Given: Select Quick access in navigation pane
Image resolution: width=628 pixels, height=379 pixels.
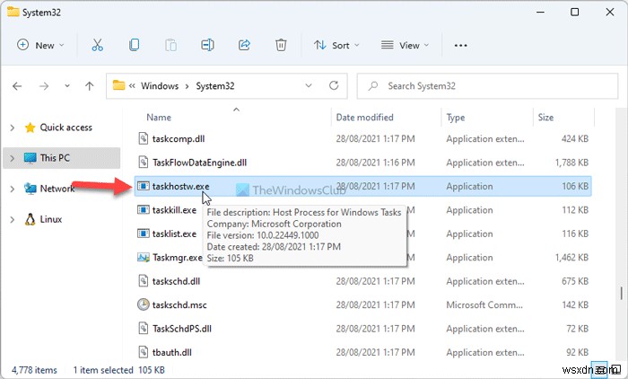Looking at the screenshot, I should tap(66, 128).
